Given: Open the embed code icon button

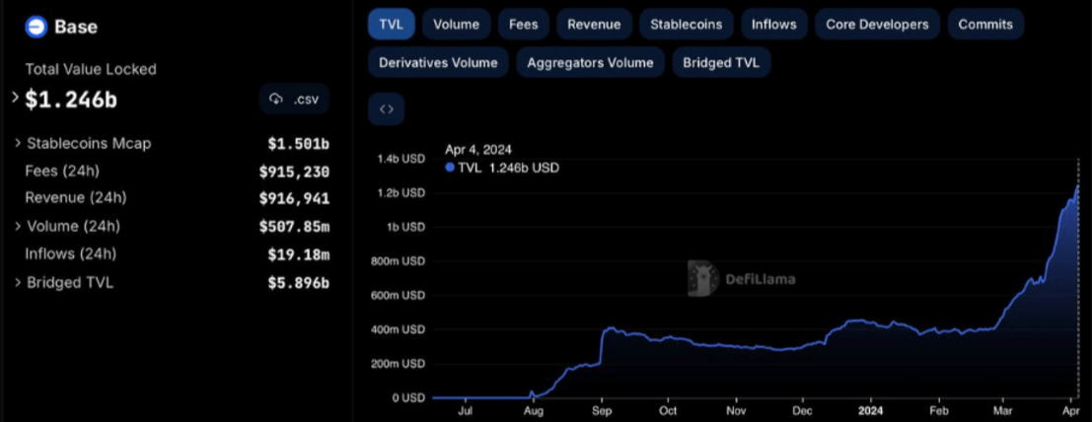Looking at the screenshot, I should point(386,108).
